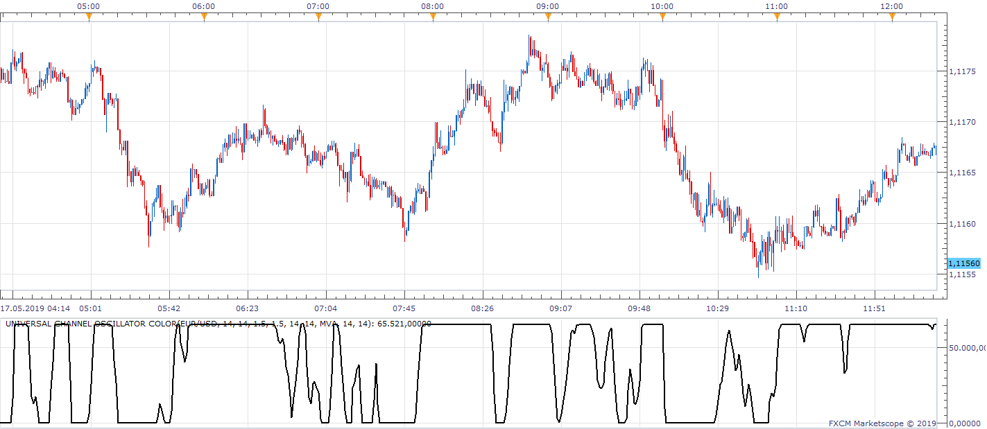
Task: Click the 09:48 time axis label
Action: pyautogui.click(x=639, y=308)
